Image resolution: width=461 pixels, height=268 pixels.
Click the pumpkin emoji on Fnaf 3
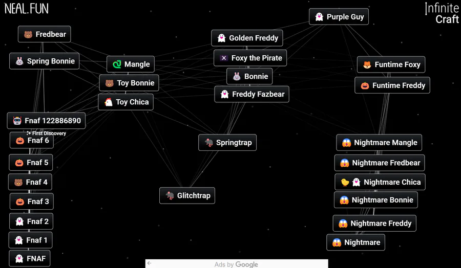point(20,202)
